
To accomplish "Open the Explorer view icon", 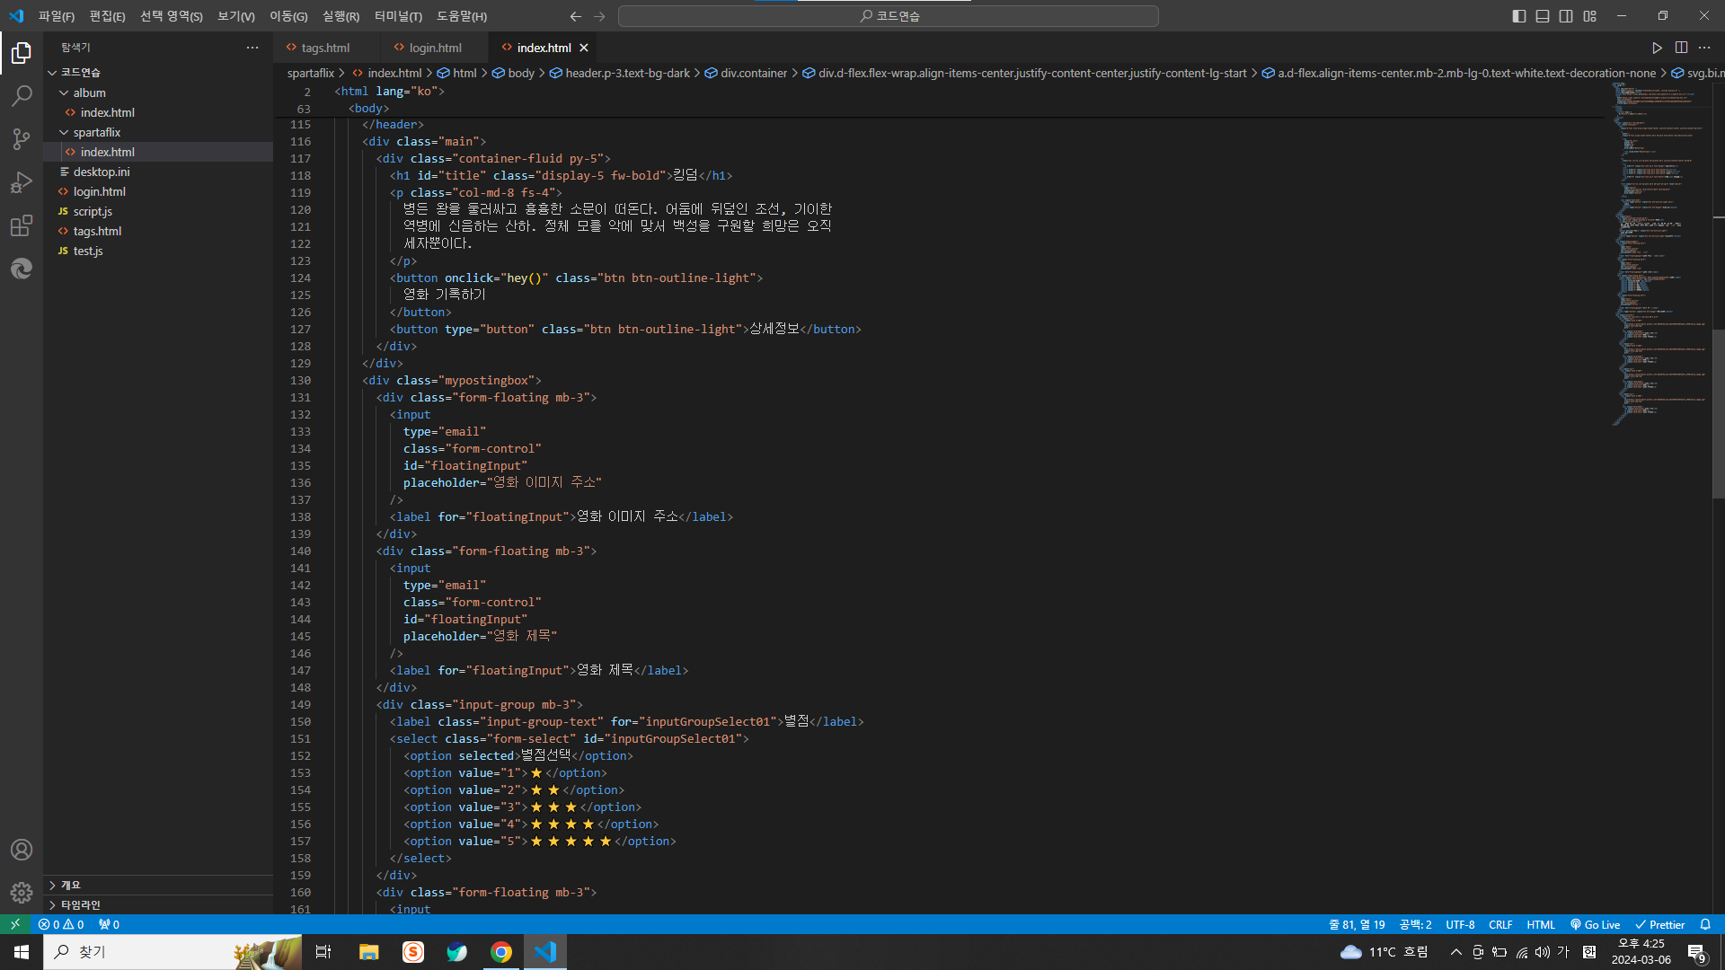I will pos(22,53).
